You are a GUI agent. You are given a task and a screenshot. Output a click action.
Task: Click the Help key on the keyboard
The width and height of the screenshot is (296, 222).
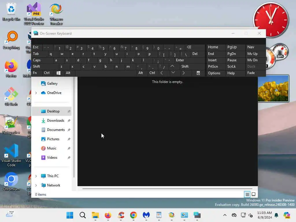(235, 73)
